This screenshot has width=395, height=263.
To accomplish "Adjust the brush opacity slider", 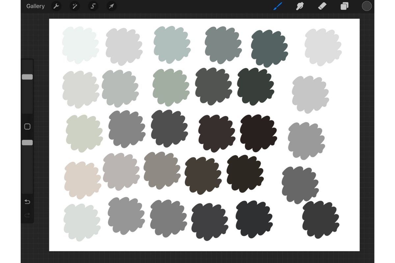I will point(27,142).
